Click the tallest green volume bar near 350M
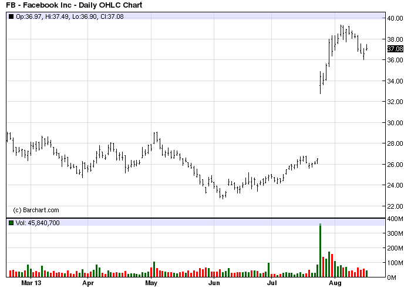 point(320,250)
